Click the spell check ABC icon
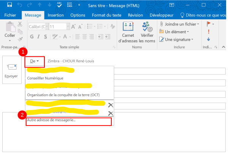 pos(59,5)
